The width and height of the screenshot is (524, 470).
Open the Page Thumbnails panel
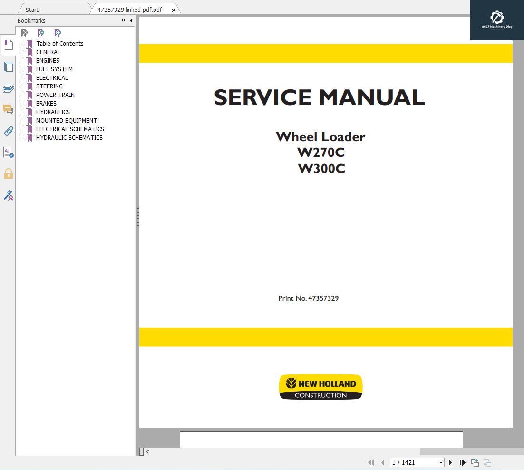point(8,67)
